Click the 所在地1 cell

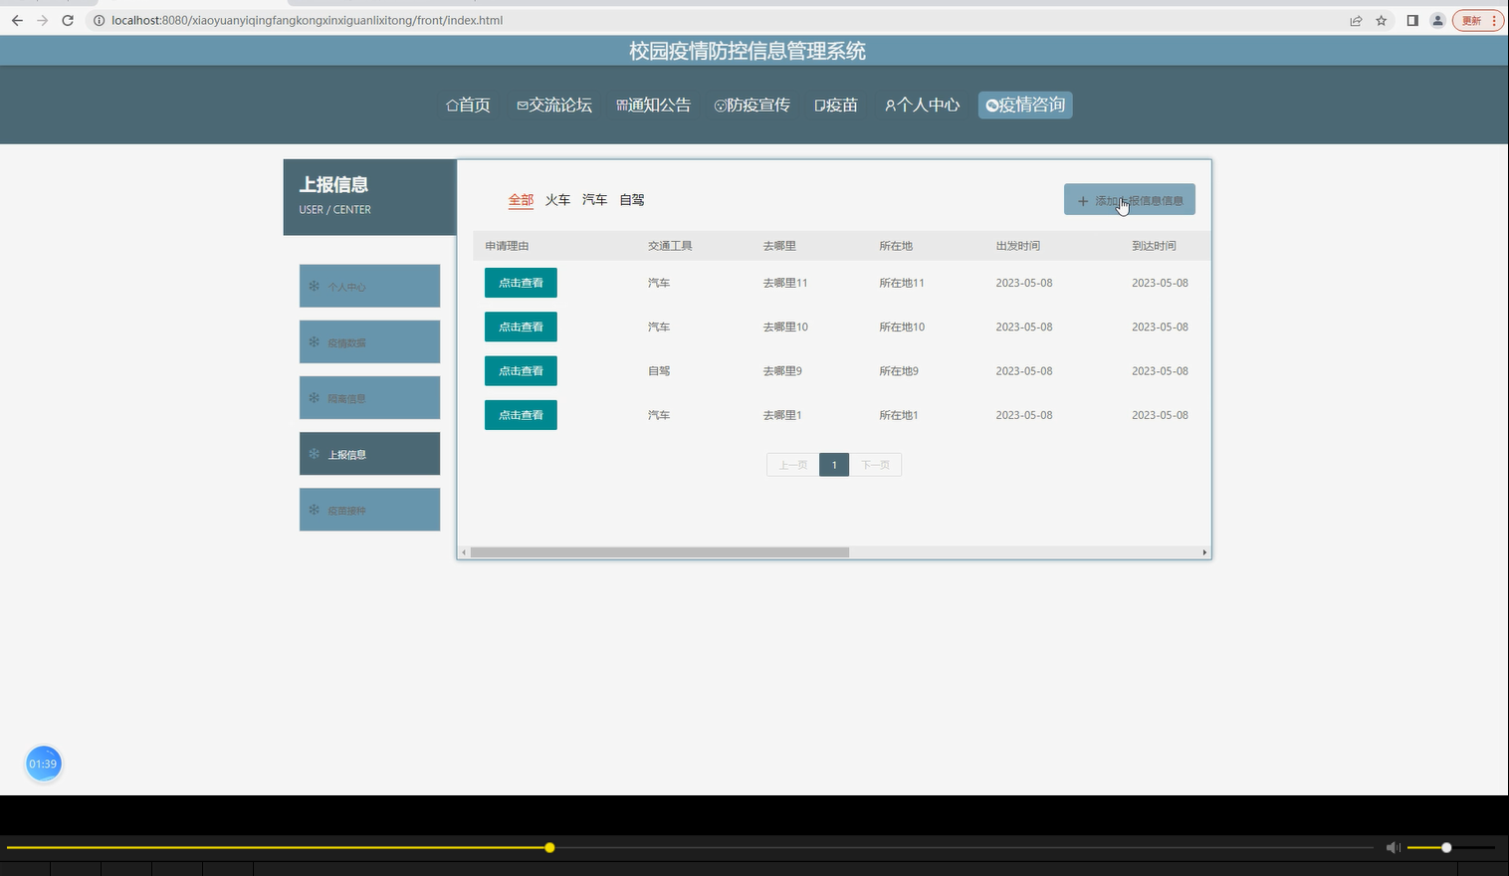point(899,415)
